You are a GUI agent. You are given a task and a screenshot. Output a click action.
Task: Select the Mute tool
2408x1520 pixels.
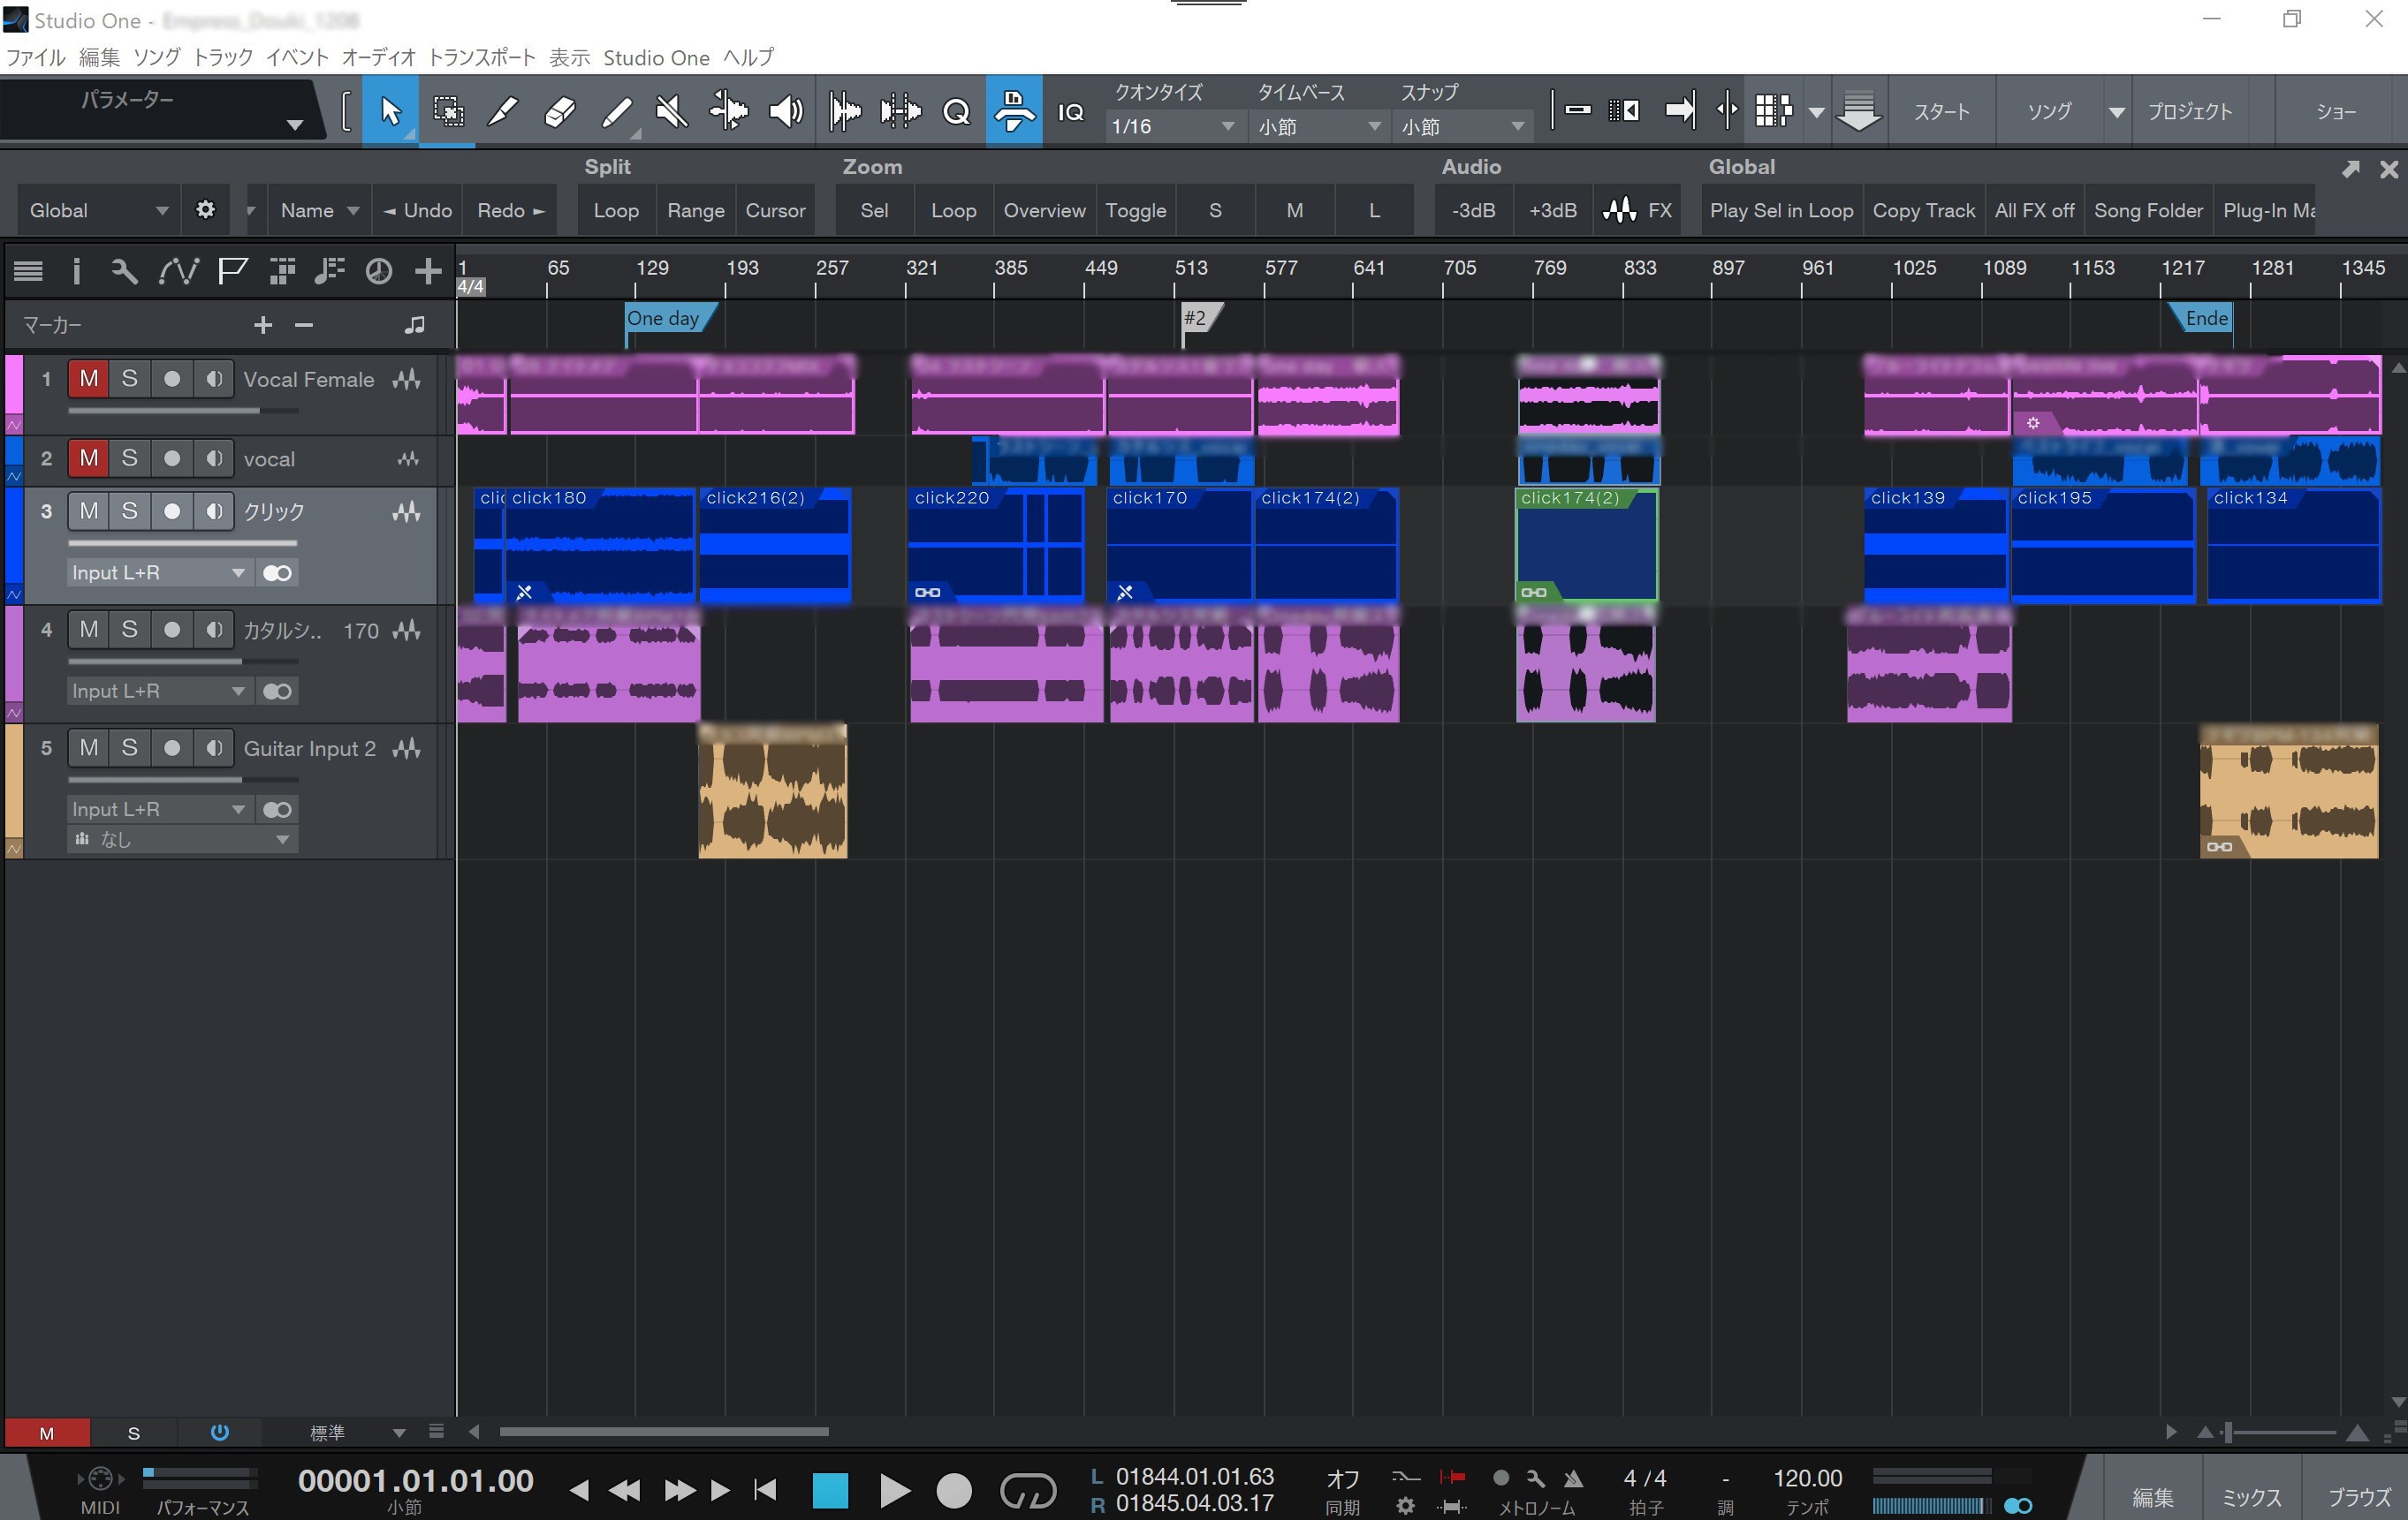coord(672,111)
